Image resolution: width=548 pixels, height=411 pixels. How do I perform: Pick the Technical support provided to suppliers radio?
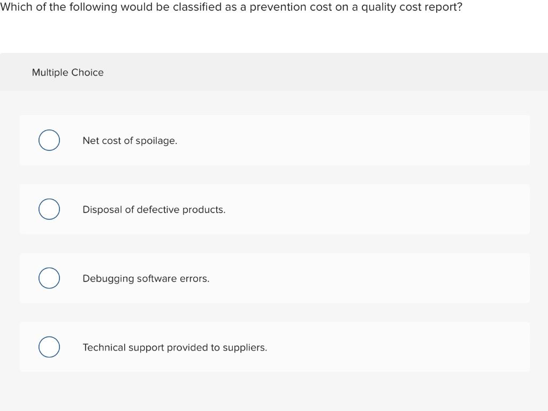[49, 347]
